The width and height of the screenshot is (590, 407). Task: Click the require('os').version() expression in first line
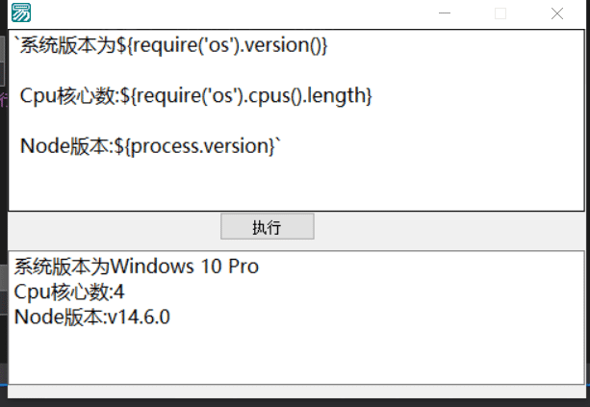[x=227, y=45]
